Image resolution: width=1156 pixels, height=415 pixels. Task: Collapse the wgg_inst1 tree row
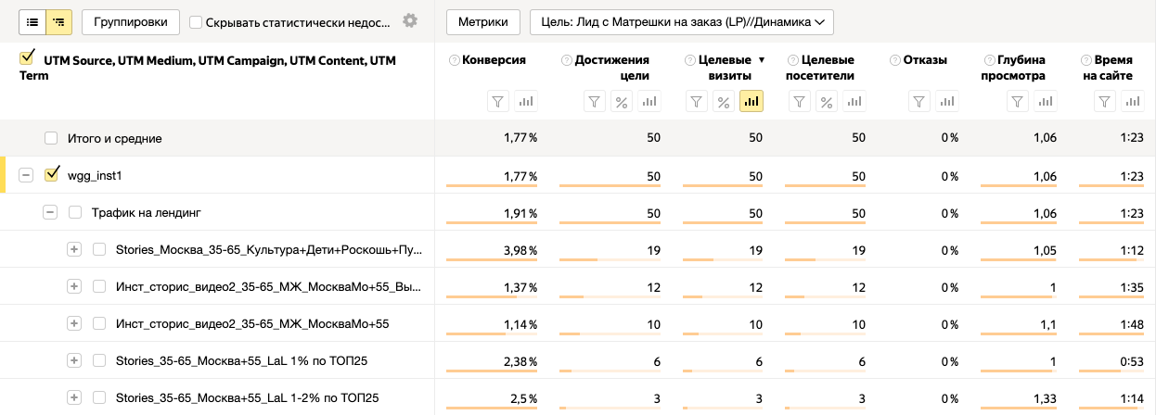(x=26, y=174)
